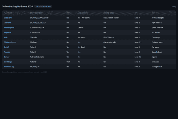
Task: Select the Speed + casual cell
Action: pyautogui.click(x=157, y=28)
